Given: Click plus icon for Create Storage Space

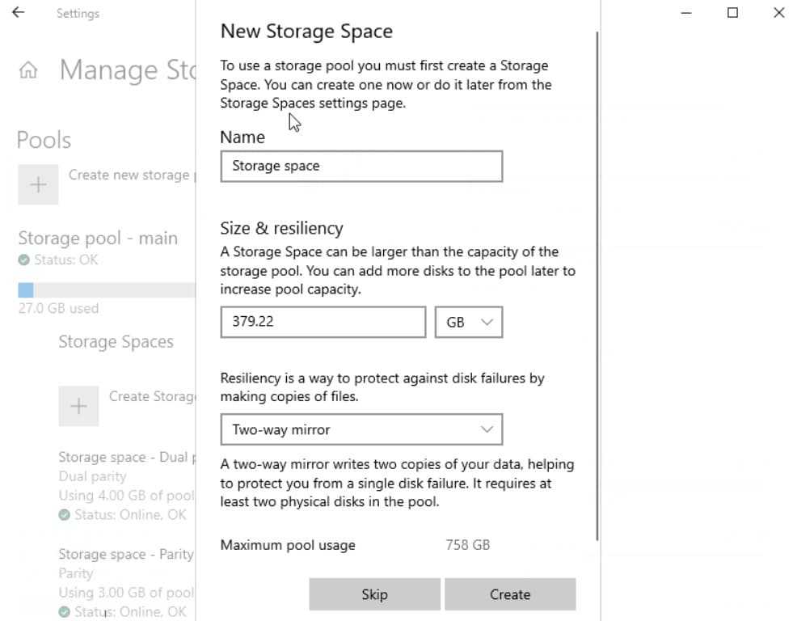Looking at the screenshot, I should (78, 406).
